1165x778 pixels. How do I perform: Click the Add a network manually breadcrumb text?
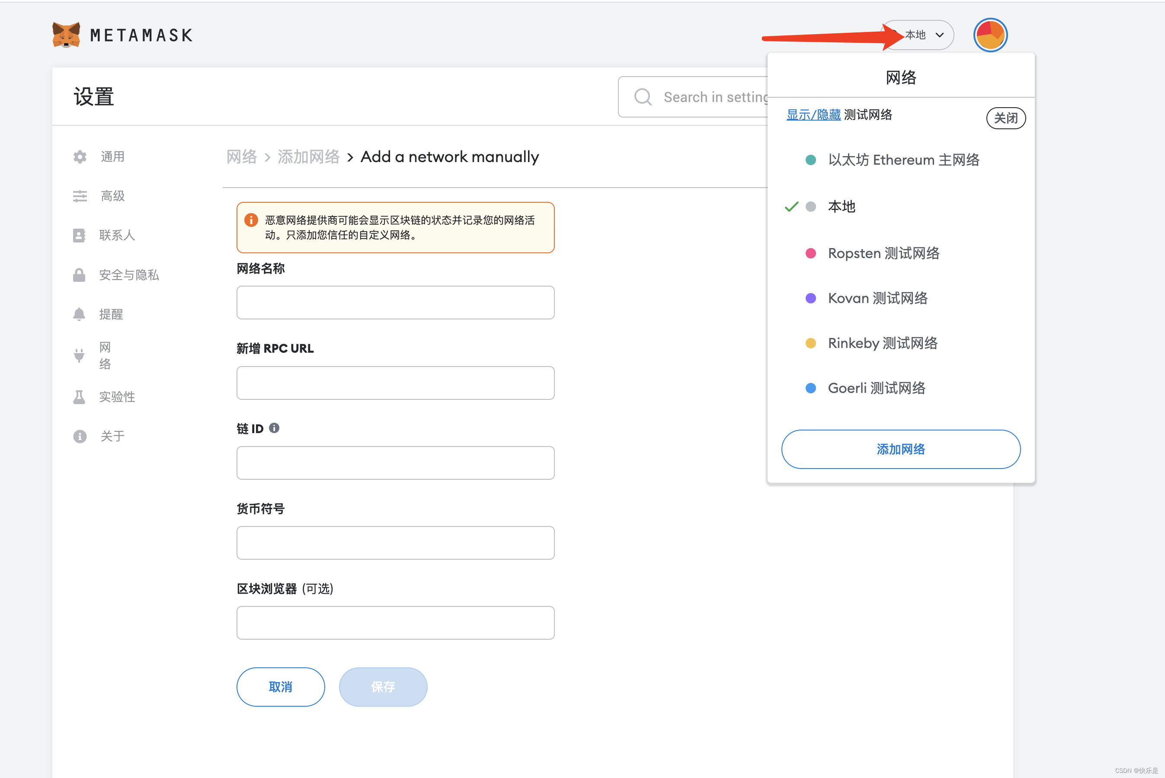click(450, 157)
